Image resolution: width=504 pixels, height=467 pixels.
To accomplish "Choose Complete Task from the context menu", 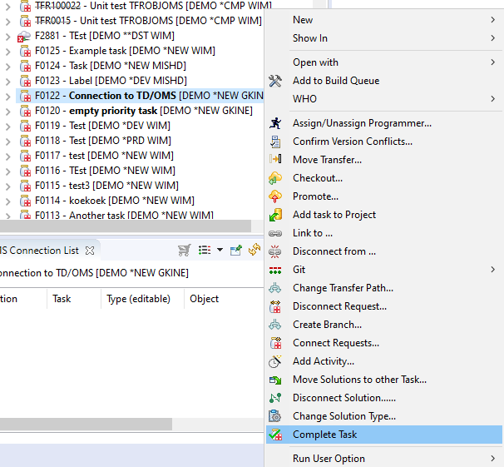I will pos(325,435).
